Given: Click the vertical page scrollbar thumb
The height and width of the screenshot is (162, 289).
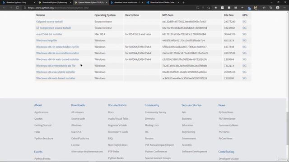Looking at the screenshot, I should coord(288,129).
